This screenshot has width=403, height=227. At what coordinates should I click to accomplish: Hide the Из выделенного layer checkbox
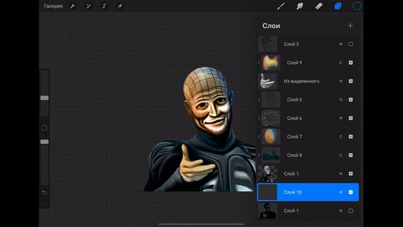351,81
